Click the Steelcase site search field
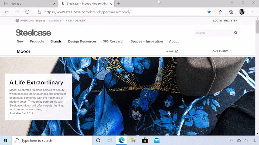 (x=213, y=33)
